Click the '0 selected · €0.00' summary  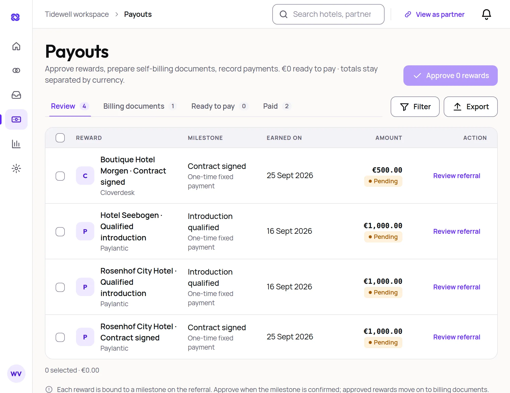tap(72, 370)
